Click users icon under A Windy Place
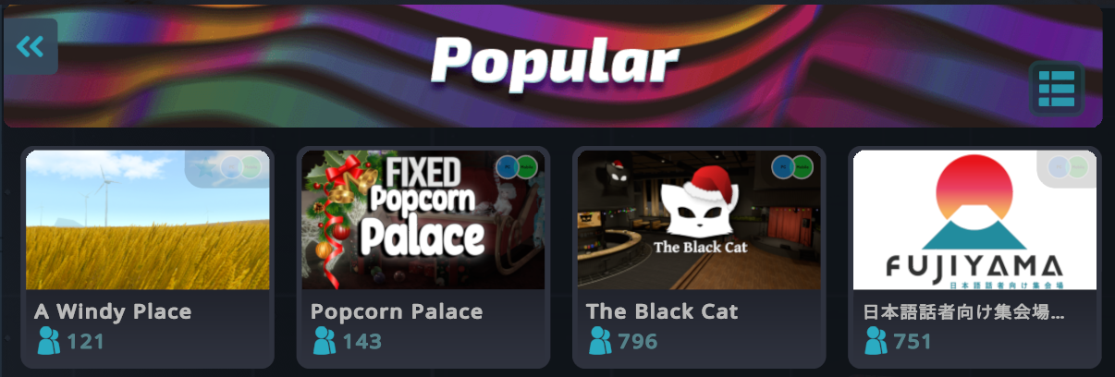This screenshot has width=1115, height=377. click(x=48, y=341)
